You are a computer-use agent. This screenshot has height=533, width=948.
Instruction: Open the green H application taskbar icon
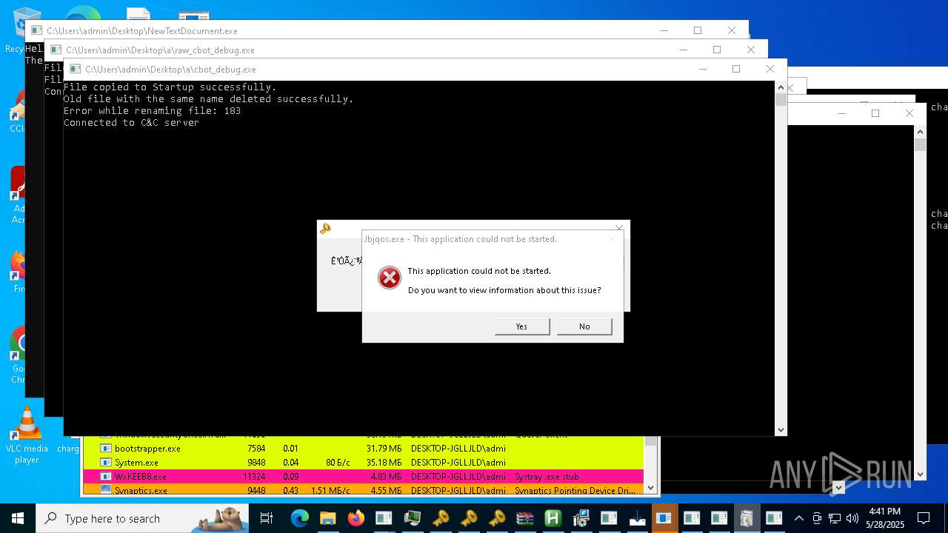553,518
